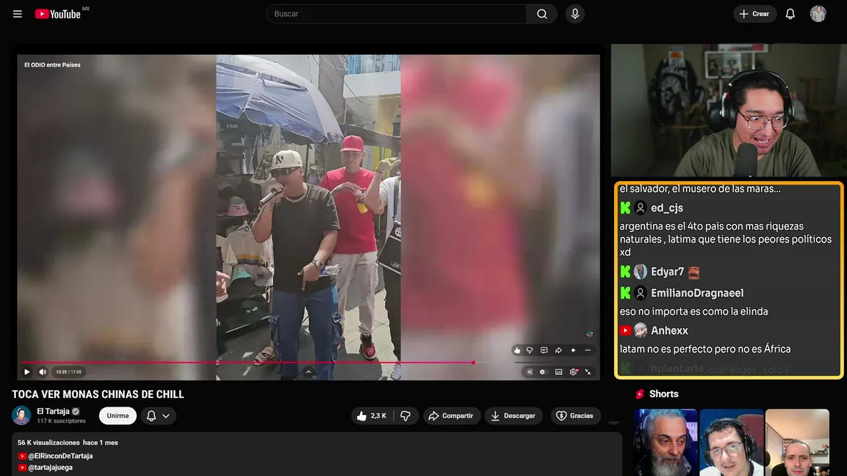Viewport: 847px width, 476px height.
Task: Click the Unirme membership button
Action: tap(118, 416)
